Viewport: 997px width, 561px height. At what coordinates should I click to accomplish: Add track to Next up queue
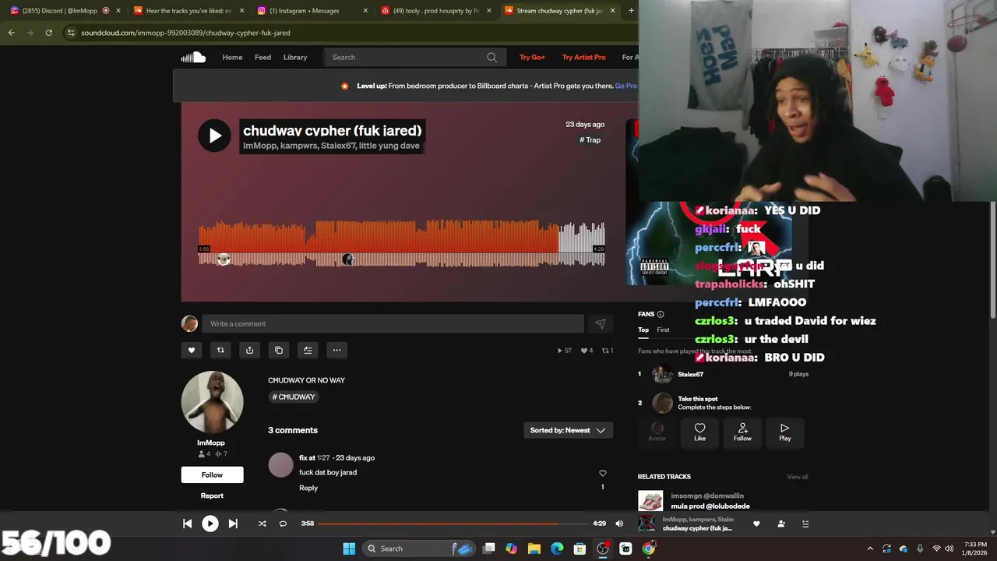click(308, 350)
